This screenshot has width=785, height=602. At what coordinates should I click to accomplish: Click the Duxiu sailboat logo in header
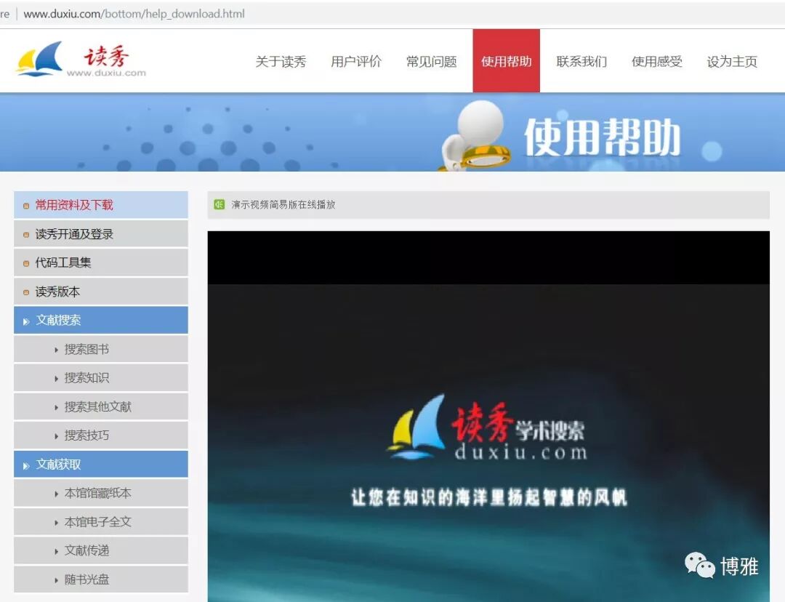pyautogui.click(x=40, y=60)
